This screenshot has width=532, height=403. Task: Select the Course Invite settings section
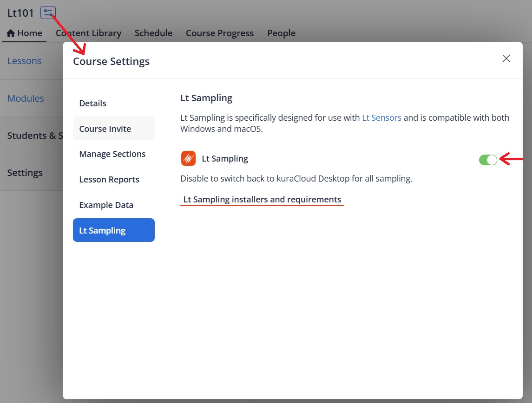[x=105, y=129]
